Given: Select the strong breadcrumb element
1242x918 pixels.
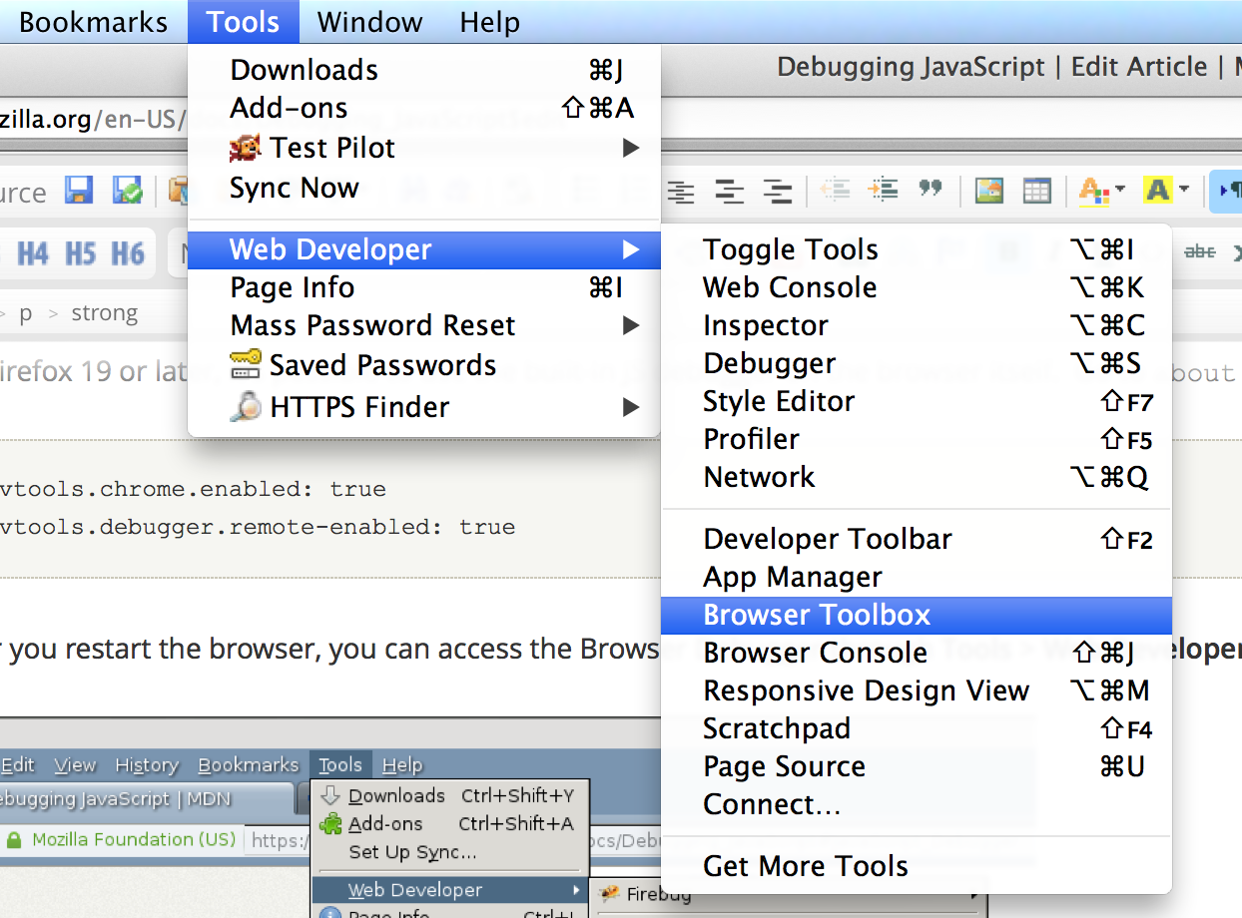Looking at the screenshot, I should point(104,312).
